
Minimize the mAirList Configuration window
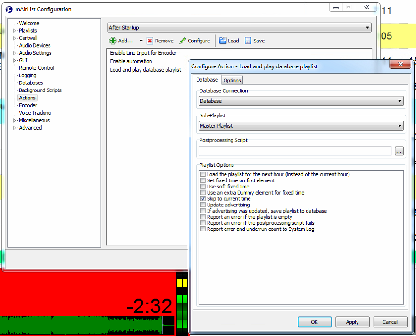click(336, 8)
